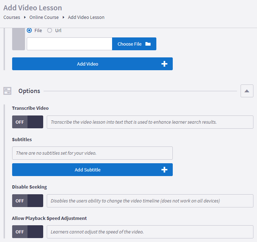Image resolution: width=257 pixels, height=242 pixels.
Task: Click the folder icon on Choose File
Action: [148, 44]
